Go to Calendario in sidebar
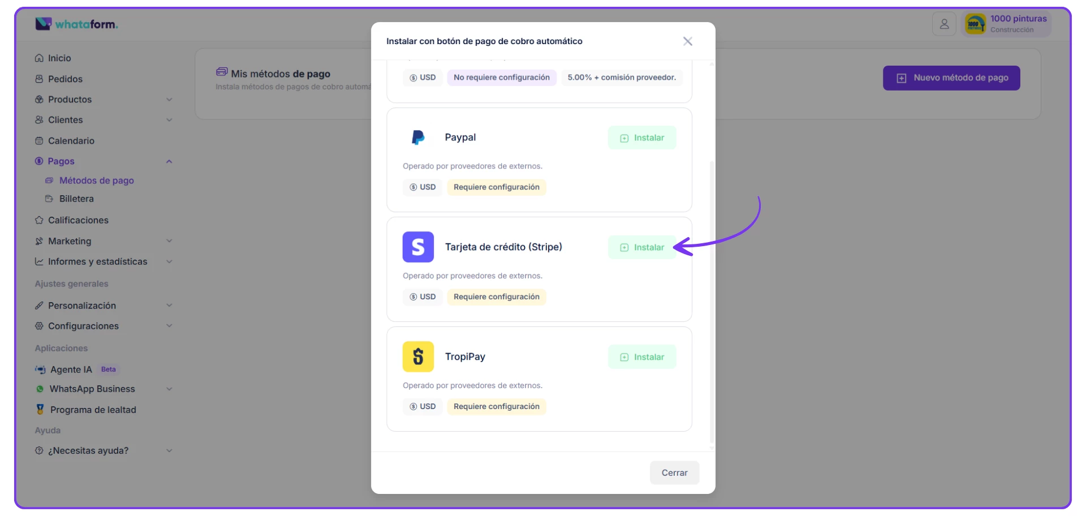Viewport: 1086px width, 516px height. (71, 141)
